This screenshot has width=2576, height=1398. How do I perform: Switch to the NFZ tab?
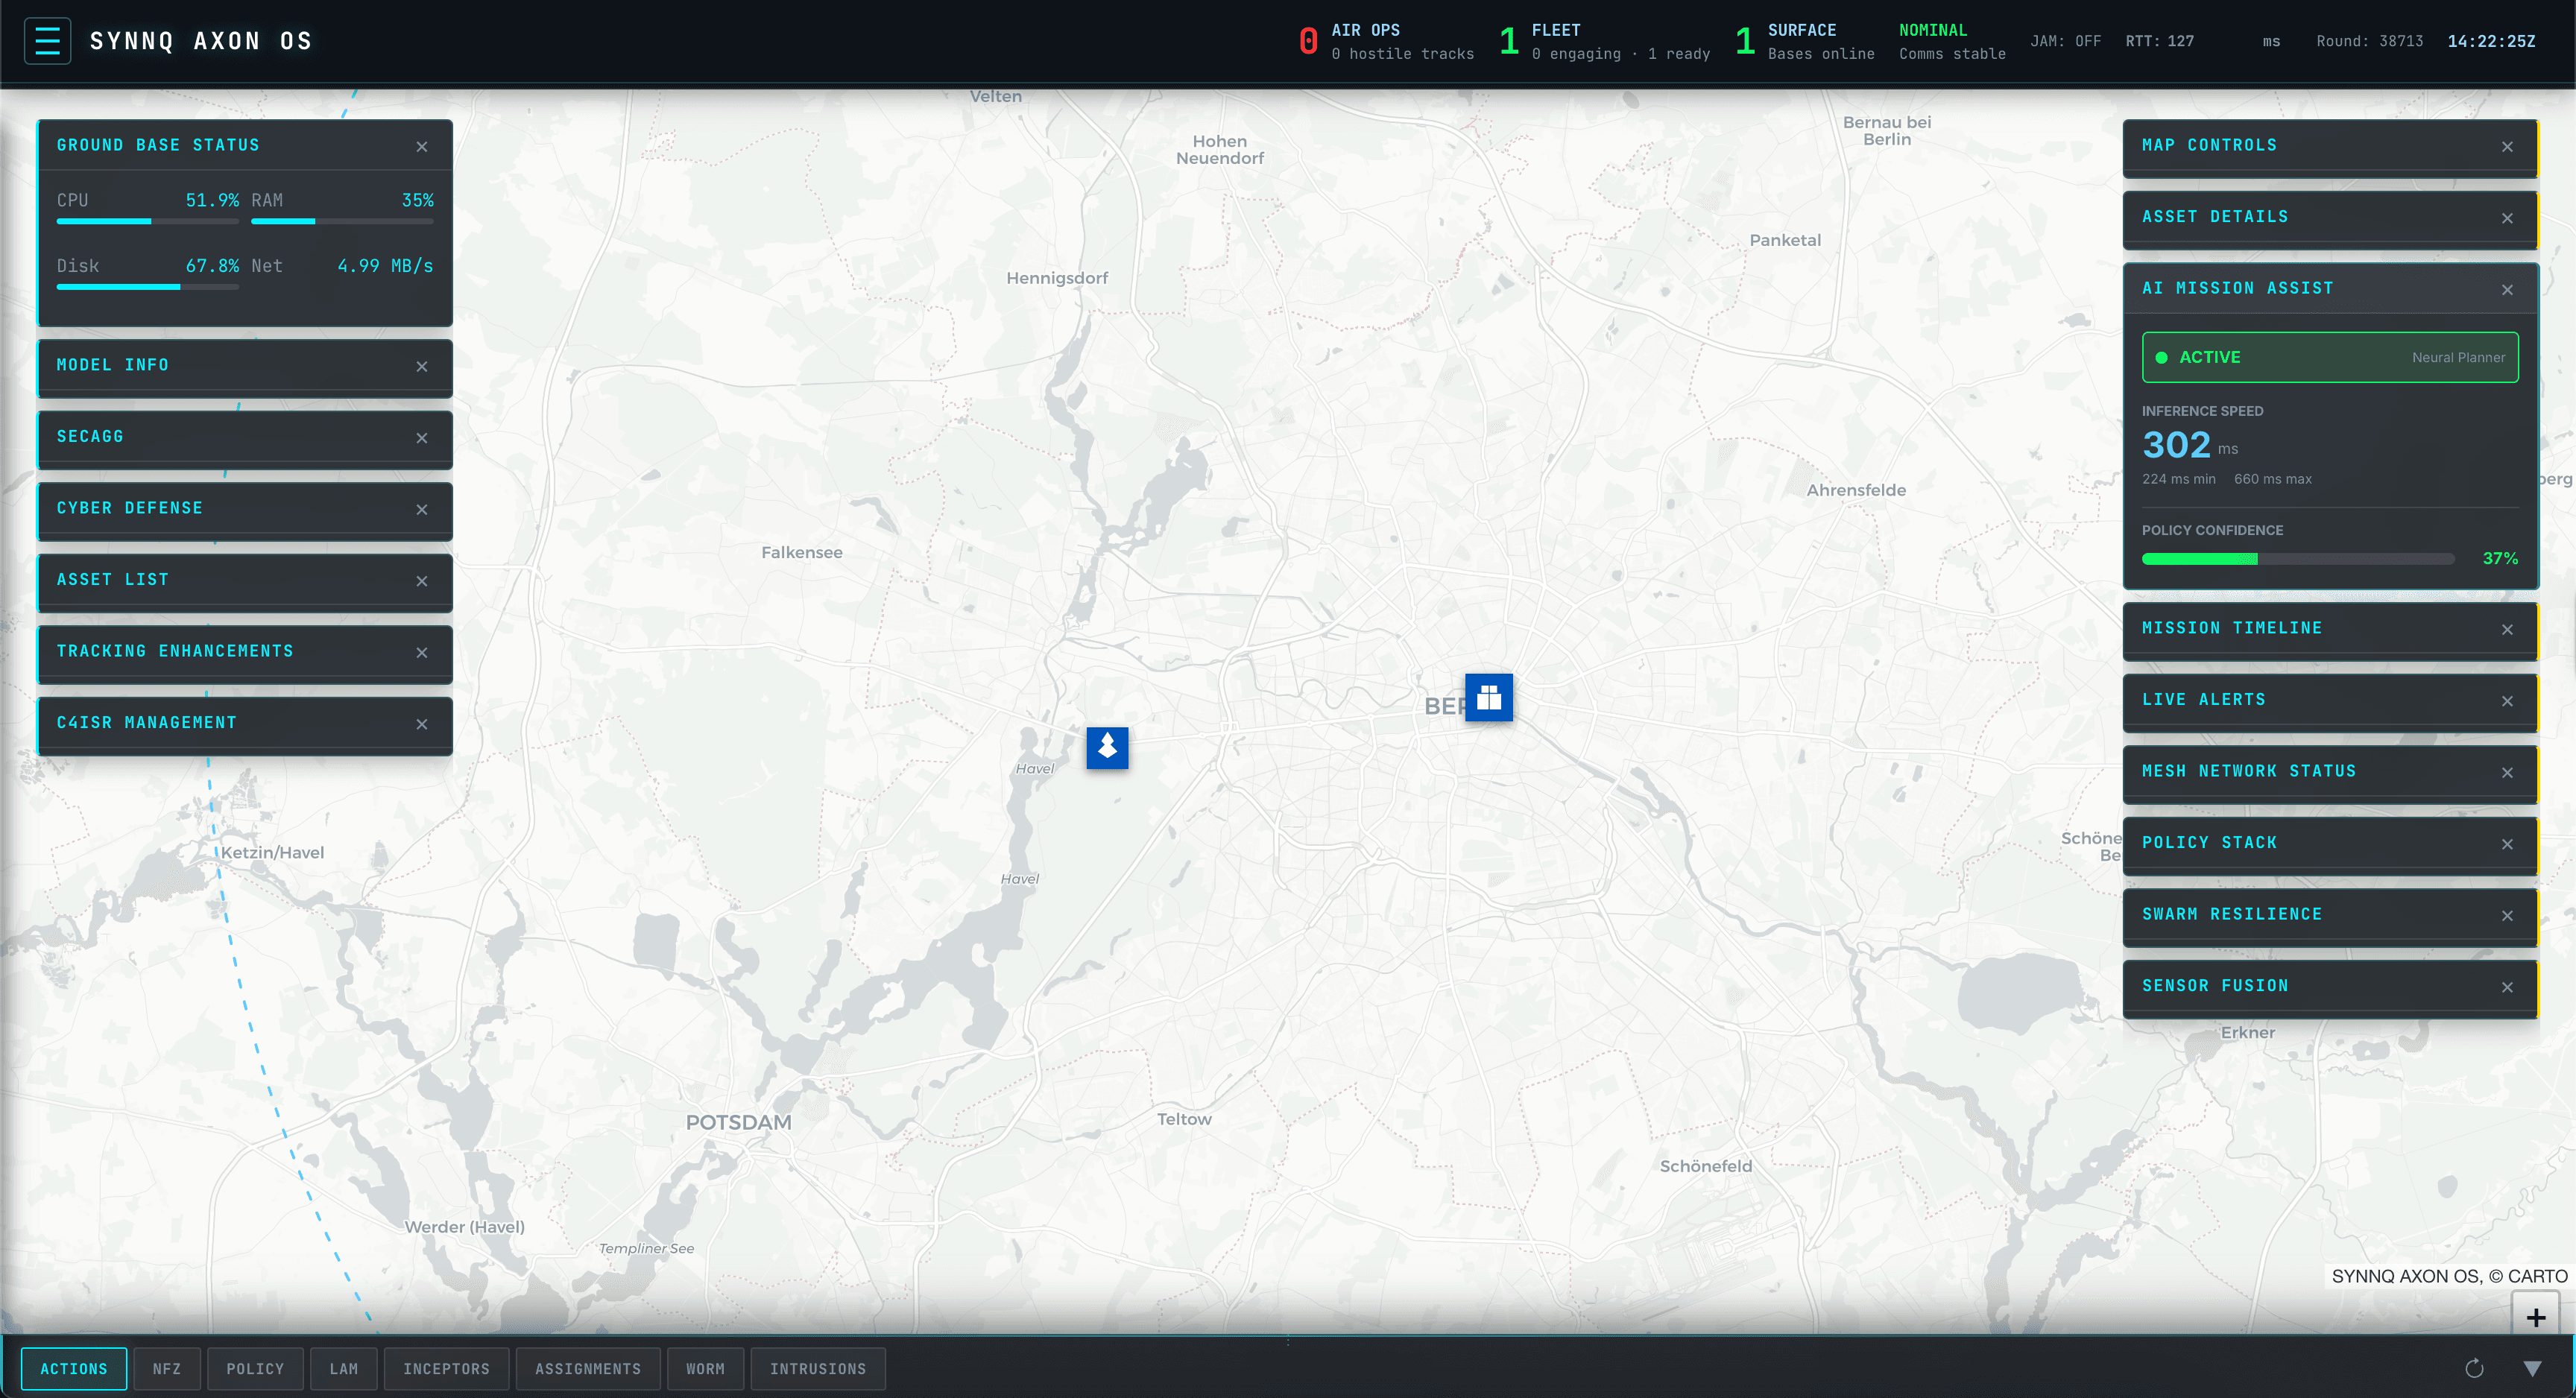click(x=166, y=1368)
